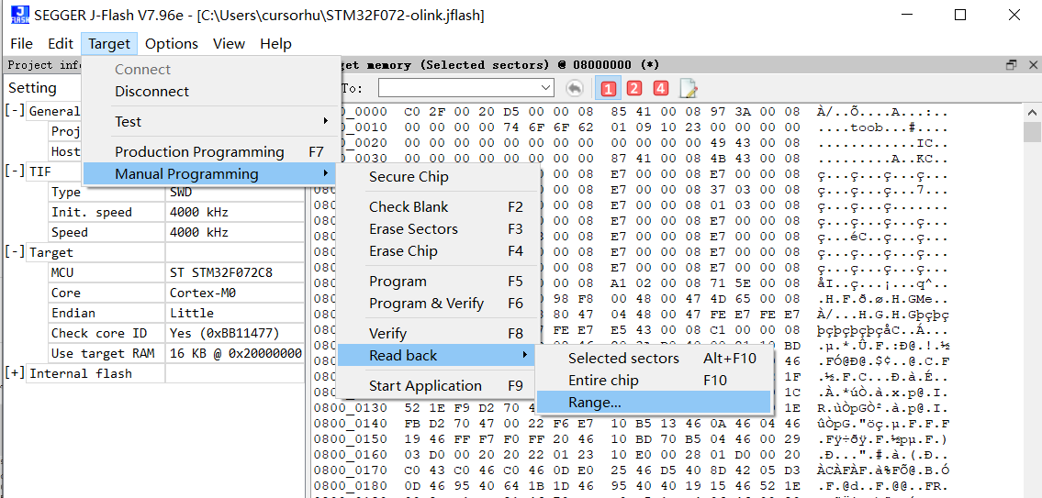The image size is (1042, 498).
Task: Click memory row address 0800_0180
Action: [349, 486]
